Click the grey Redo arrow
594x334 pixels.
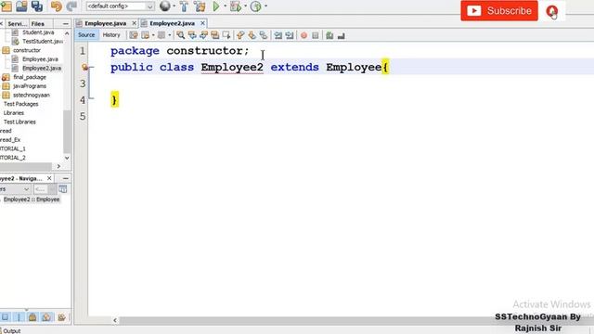[x=71, y=6]
